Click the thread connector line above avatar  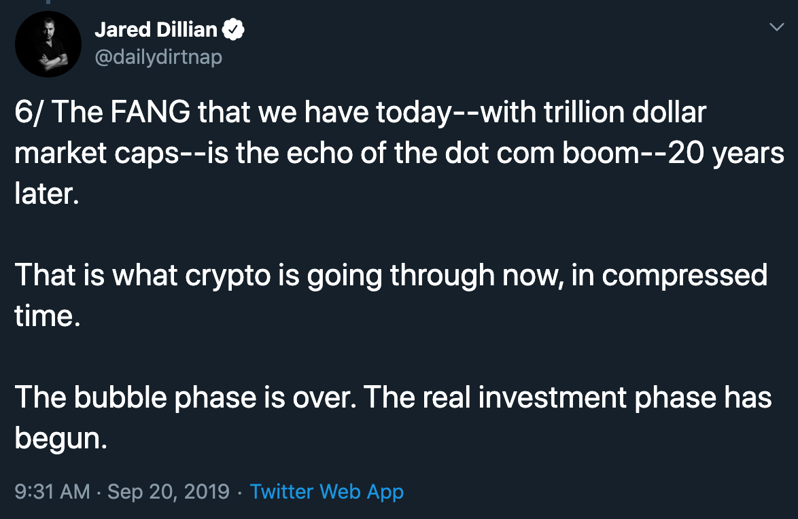click(x=48, y=2)
